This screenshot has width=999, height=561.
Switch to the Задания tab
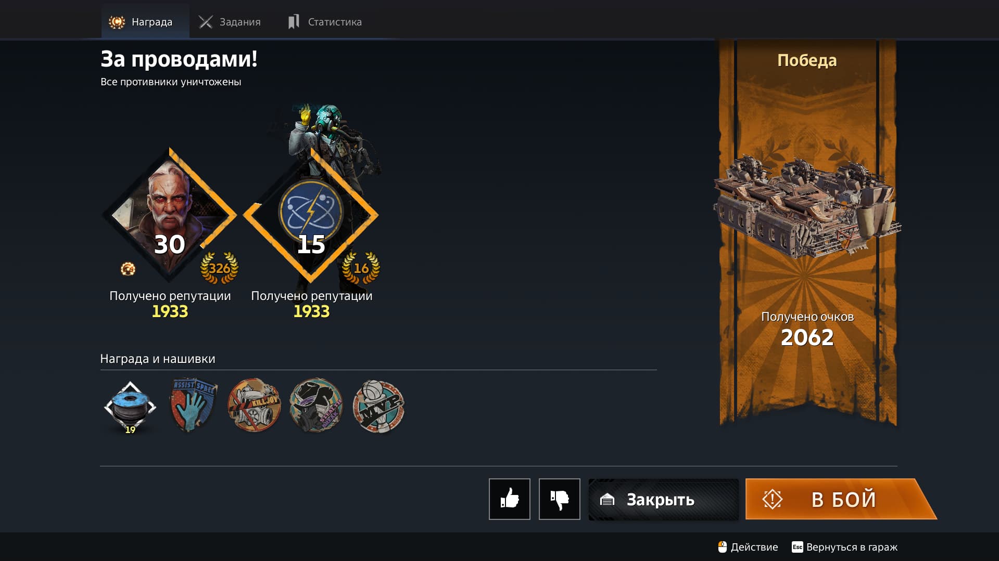coord(230,21)
